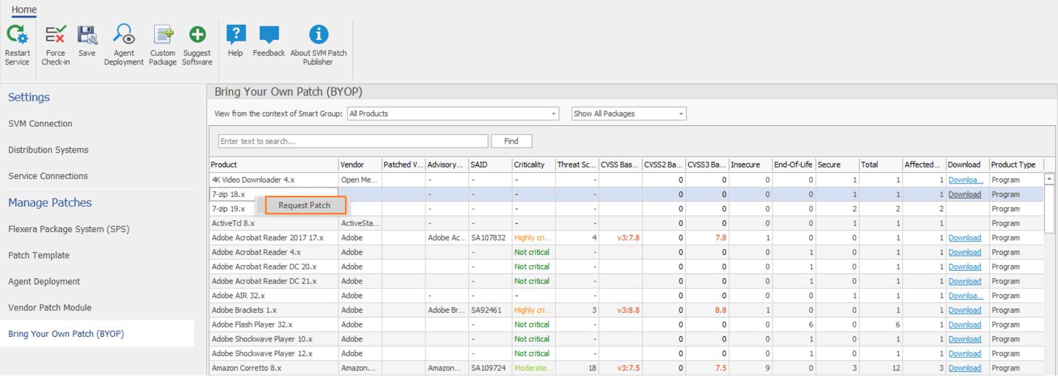Open About SVM Patch Publisher
The height and width of the screenshot is (376, 1058).
pyautogui.click(x=319, y=35)
